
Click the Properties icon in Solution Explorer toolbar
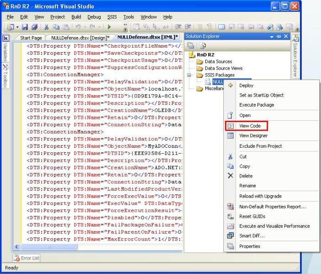[x=191, y=45]
